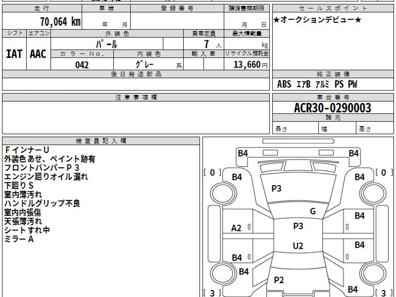Click the シフト label
The image size is (396, 297).
(14, 33)
